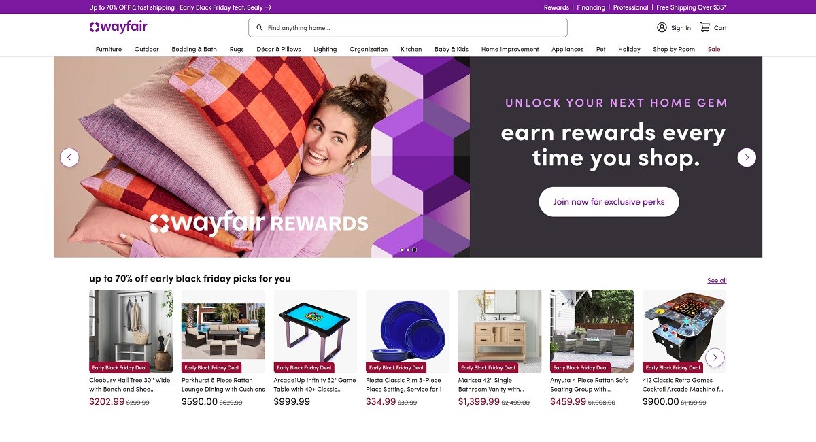Advance to next hero banner slide
816x442 pixels.
(747, 157)
